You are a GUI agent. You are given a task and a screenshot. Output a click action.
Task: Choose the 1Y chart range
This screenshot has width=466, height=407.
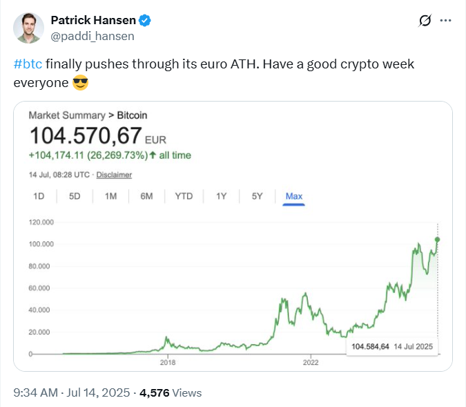221,196
